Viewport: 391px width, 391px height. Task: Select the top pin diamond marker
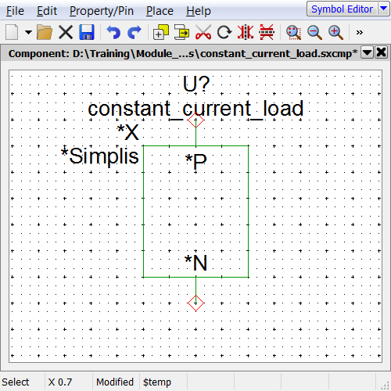tap(195, 120)
